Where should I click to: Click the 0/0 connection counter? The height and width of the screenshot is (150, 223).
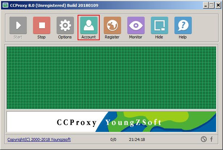click(113, 139)
